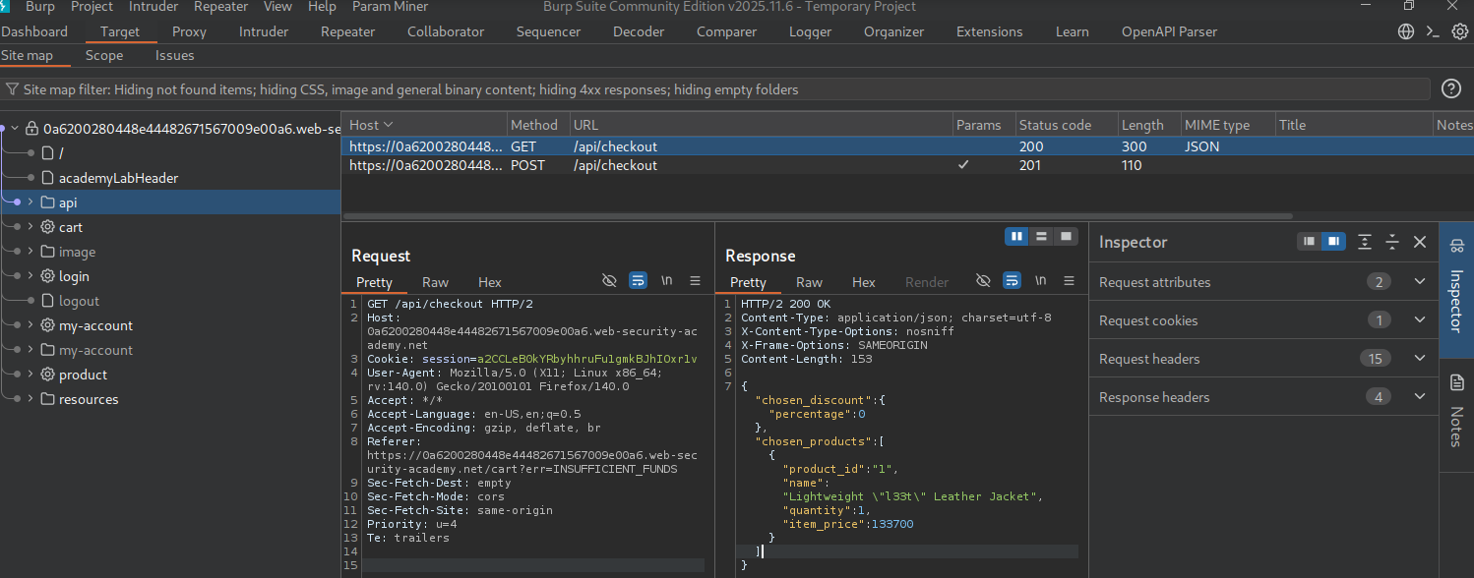
Task: Sort table by Status code column
Action: pos(1066,125)
